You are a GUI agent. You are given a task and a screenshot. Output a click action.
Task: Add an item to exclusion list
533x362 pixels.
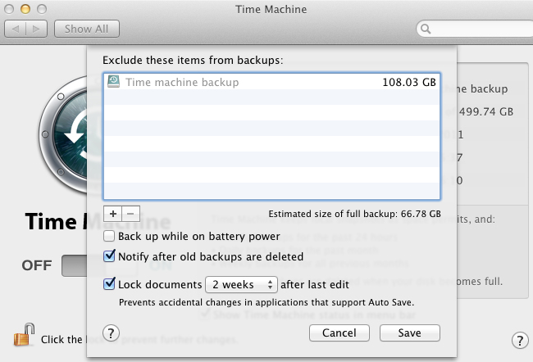point(113,214)
